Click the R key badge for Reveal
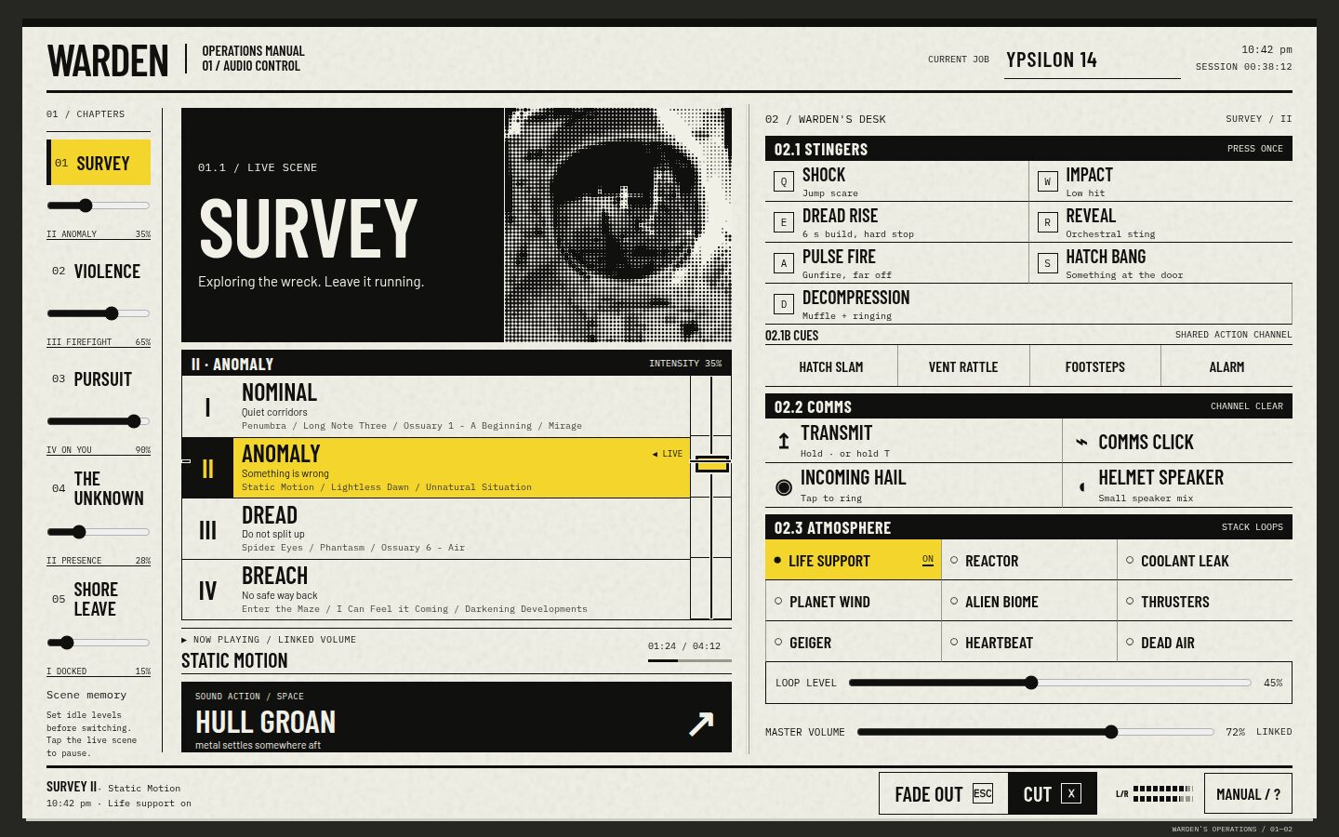Viewport: 1339px width, 837px height. [x=1047, y=222]
